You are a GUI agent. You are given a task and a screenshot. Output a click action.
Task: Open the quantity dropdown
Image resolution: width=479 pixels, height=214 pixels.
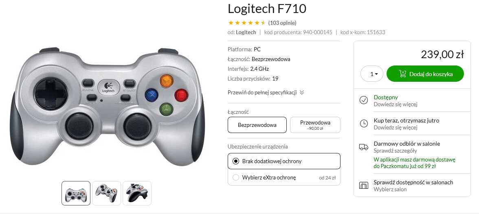(x=372, y=74)
